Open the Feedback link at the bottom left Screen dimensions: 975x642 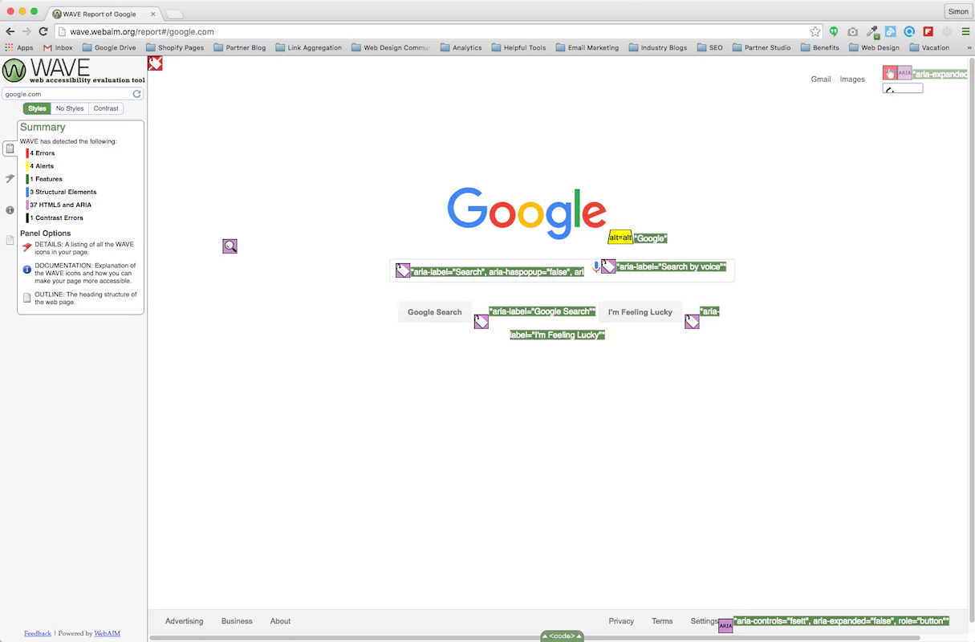(x=37, y=633)
